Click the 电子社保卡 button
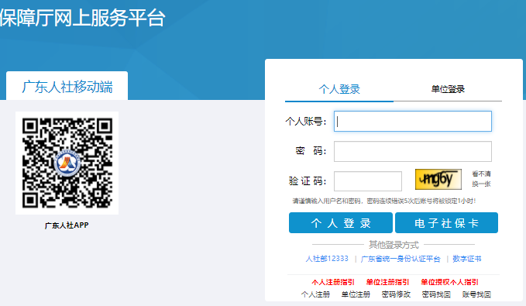The image size is (526, 306). point(446,223)
